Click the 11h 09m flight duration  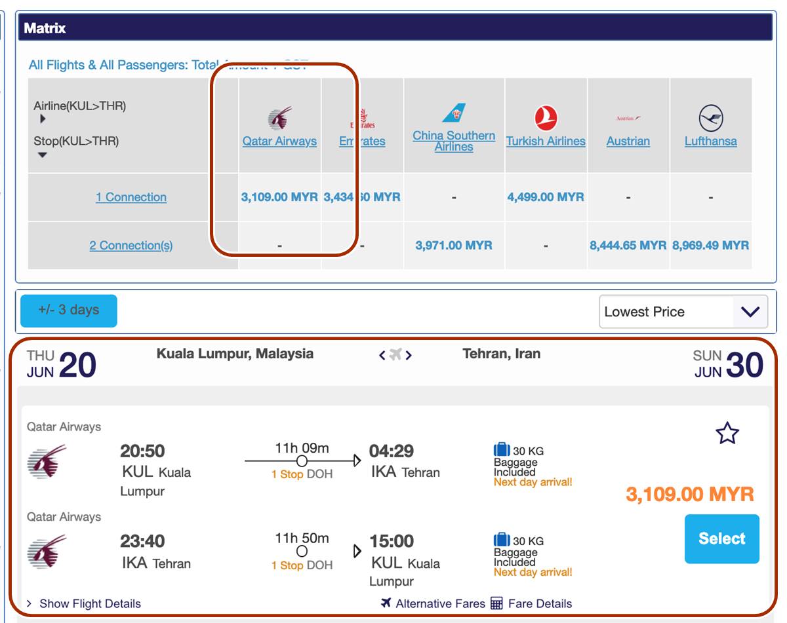pos(302,448)
